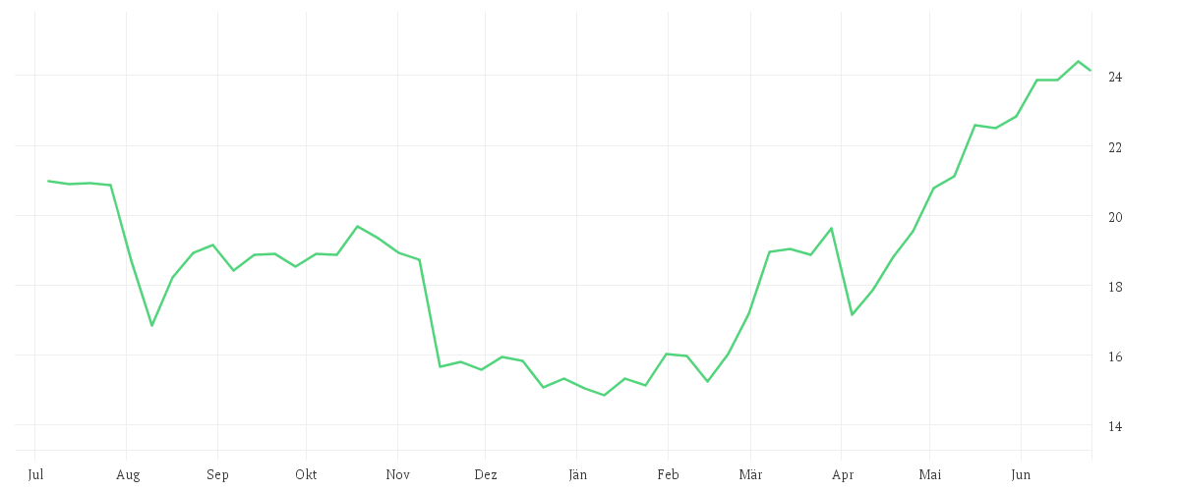Select the Feb month label
Viewport: 1180px width, 491px height.
point(668,475)
